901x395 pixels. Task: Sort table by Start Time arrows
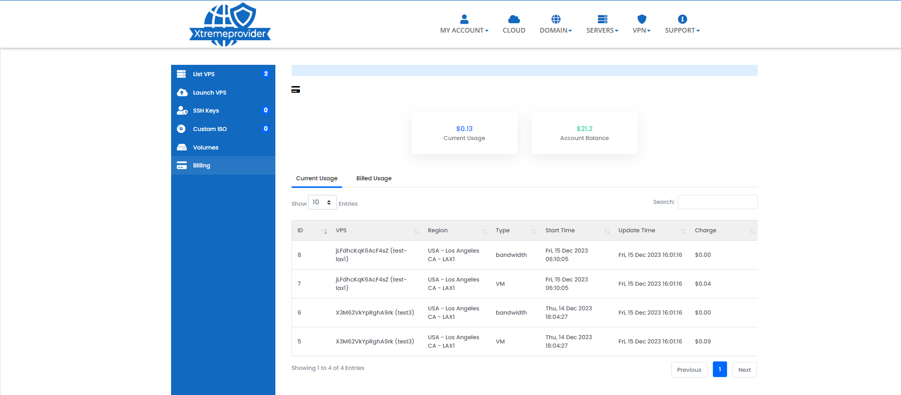[x=607, y=231]
